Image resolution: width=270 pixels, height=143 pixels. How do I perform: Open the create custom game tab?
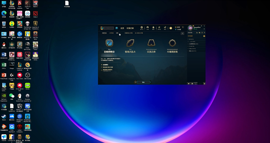point(129,33)
